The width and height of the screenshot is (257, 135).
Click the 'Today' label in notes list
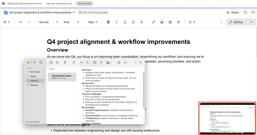tap(51, 69)
